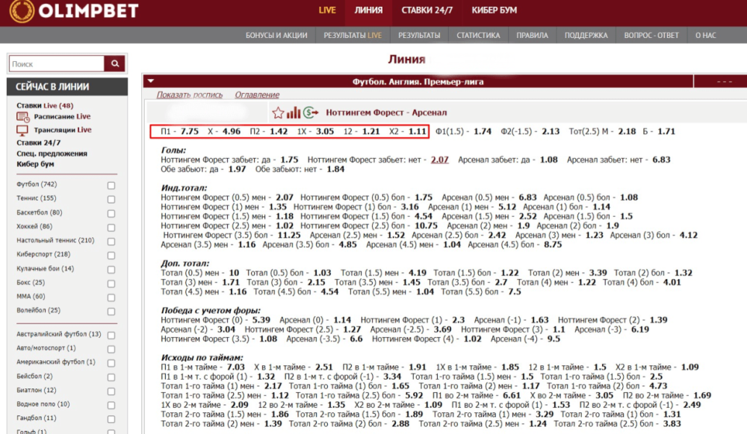The height and width of the screenshot is (434, 747).
Task: Click the monitor icon next to Трансляции Live
Action: pyautogui.click(x=22, y=130)
